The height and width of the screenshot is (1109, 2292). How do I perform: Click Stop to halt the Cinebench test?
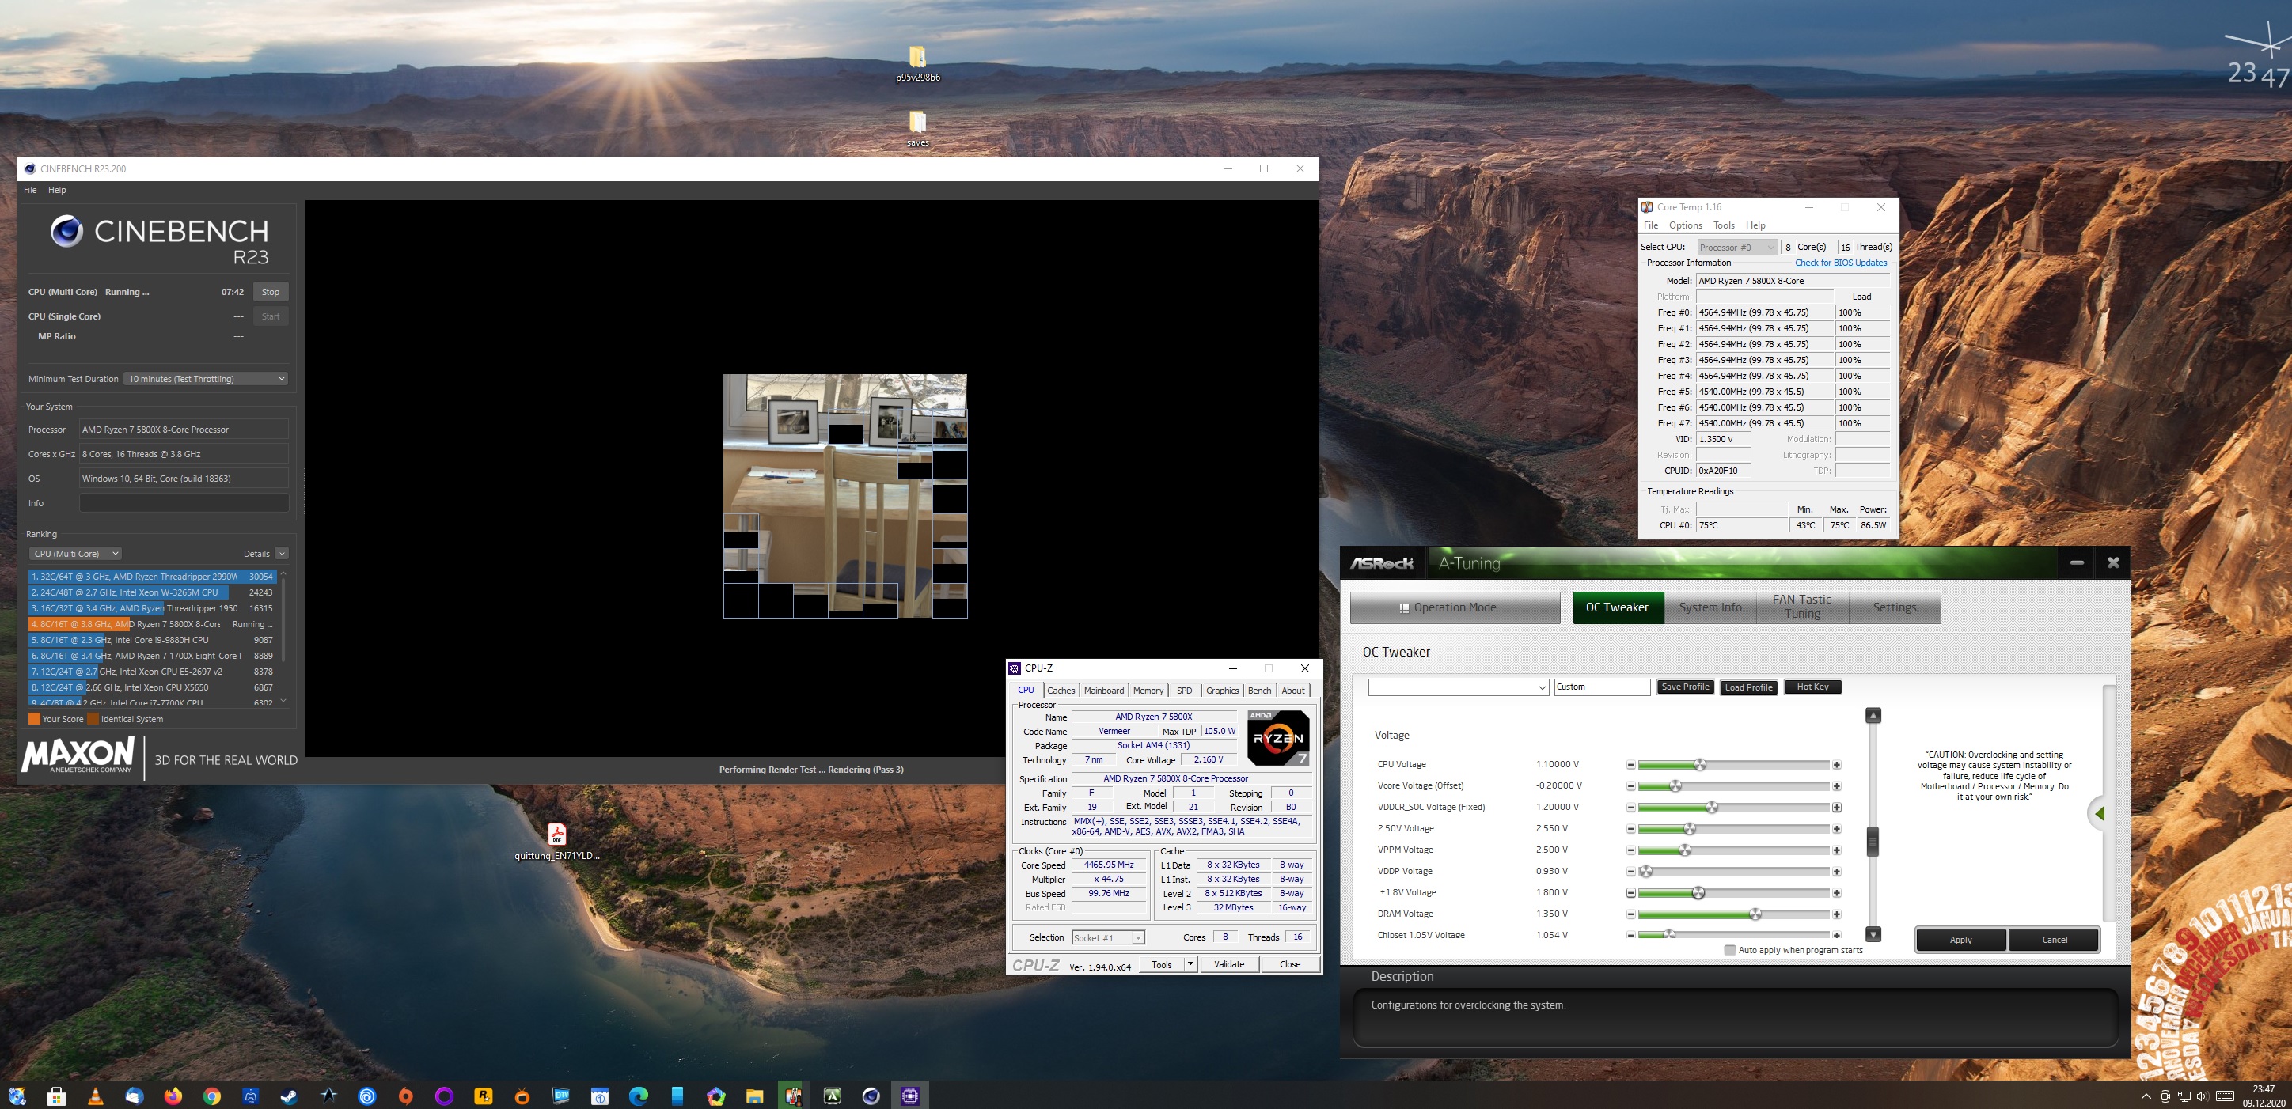(x=271, y=291)
